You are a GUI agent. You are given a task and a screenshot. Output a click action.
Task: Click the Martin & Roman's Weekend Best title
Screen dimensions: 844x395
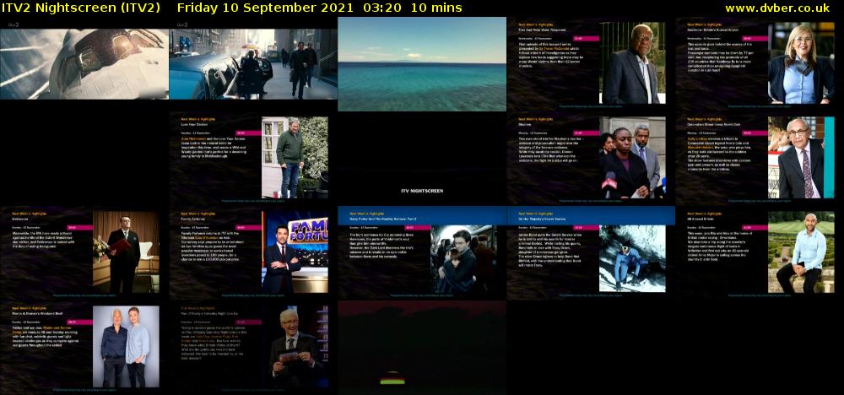[38, 314]
